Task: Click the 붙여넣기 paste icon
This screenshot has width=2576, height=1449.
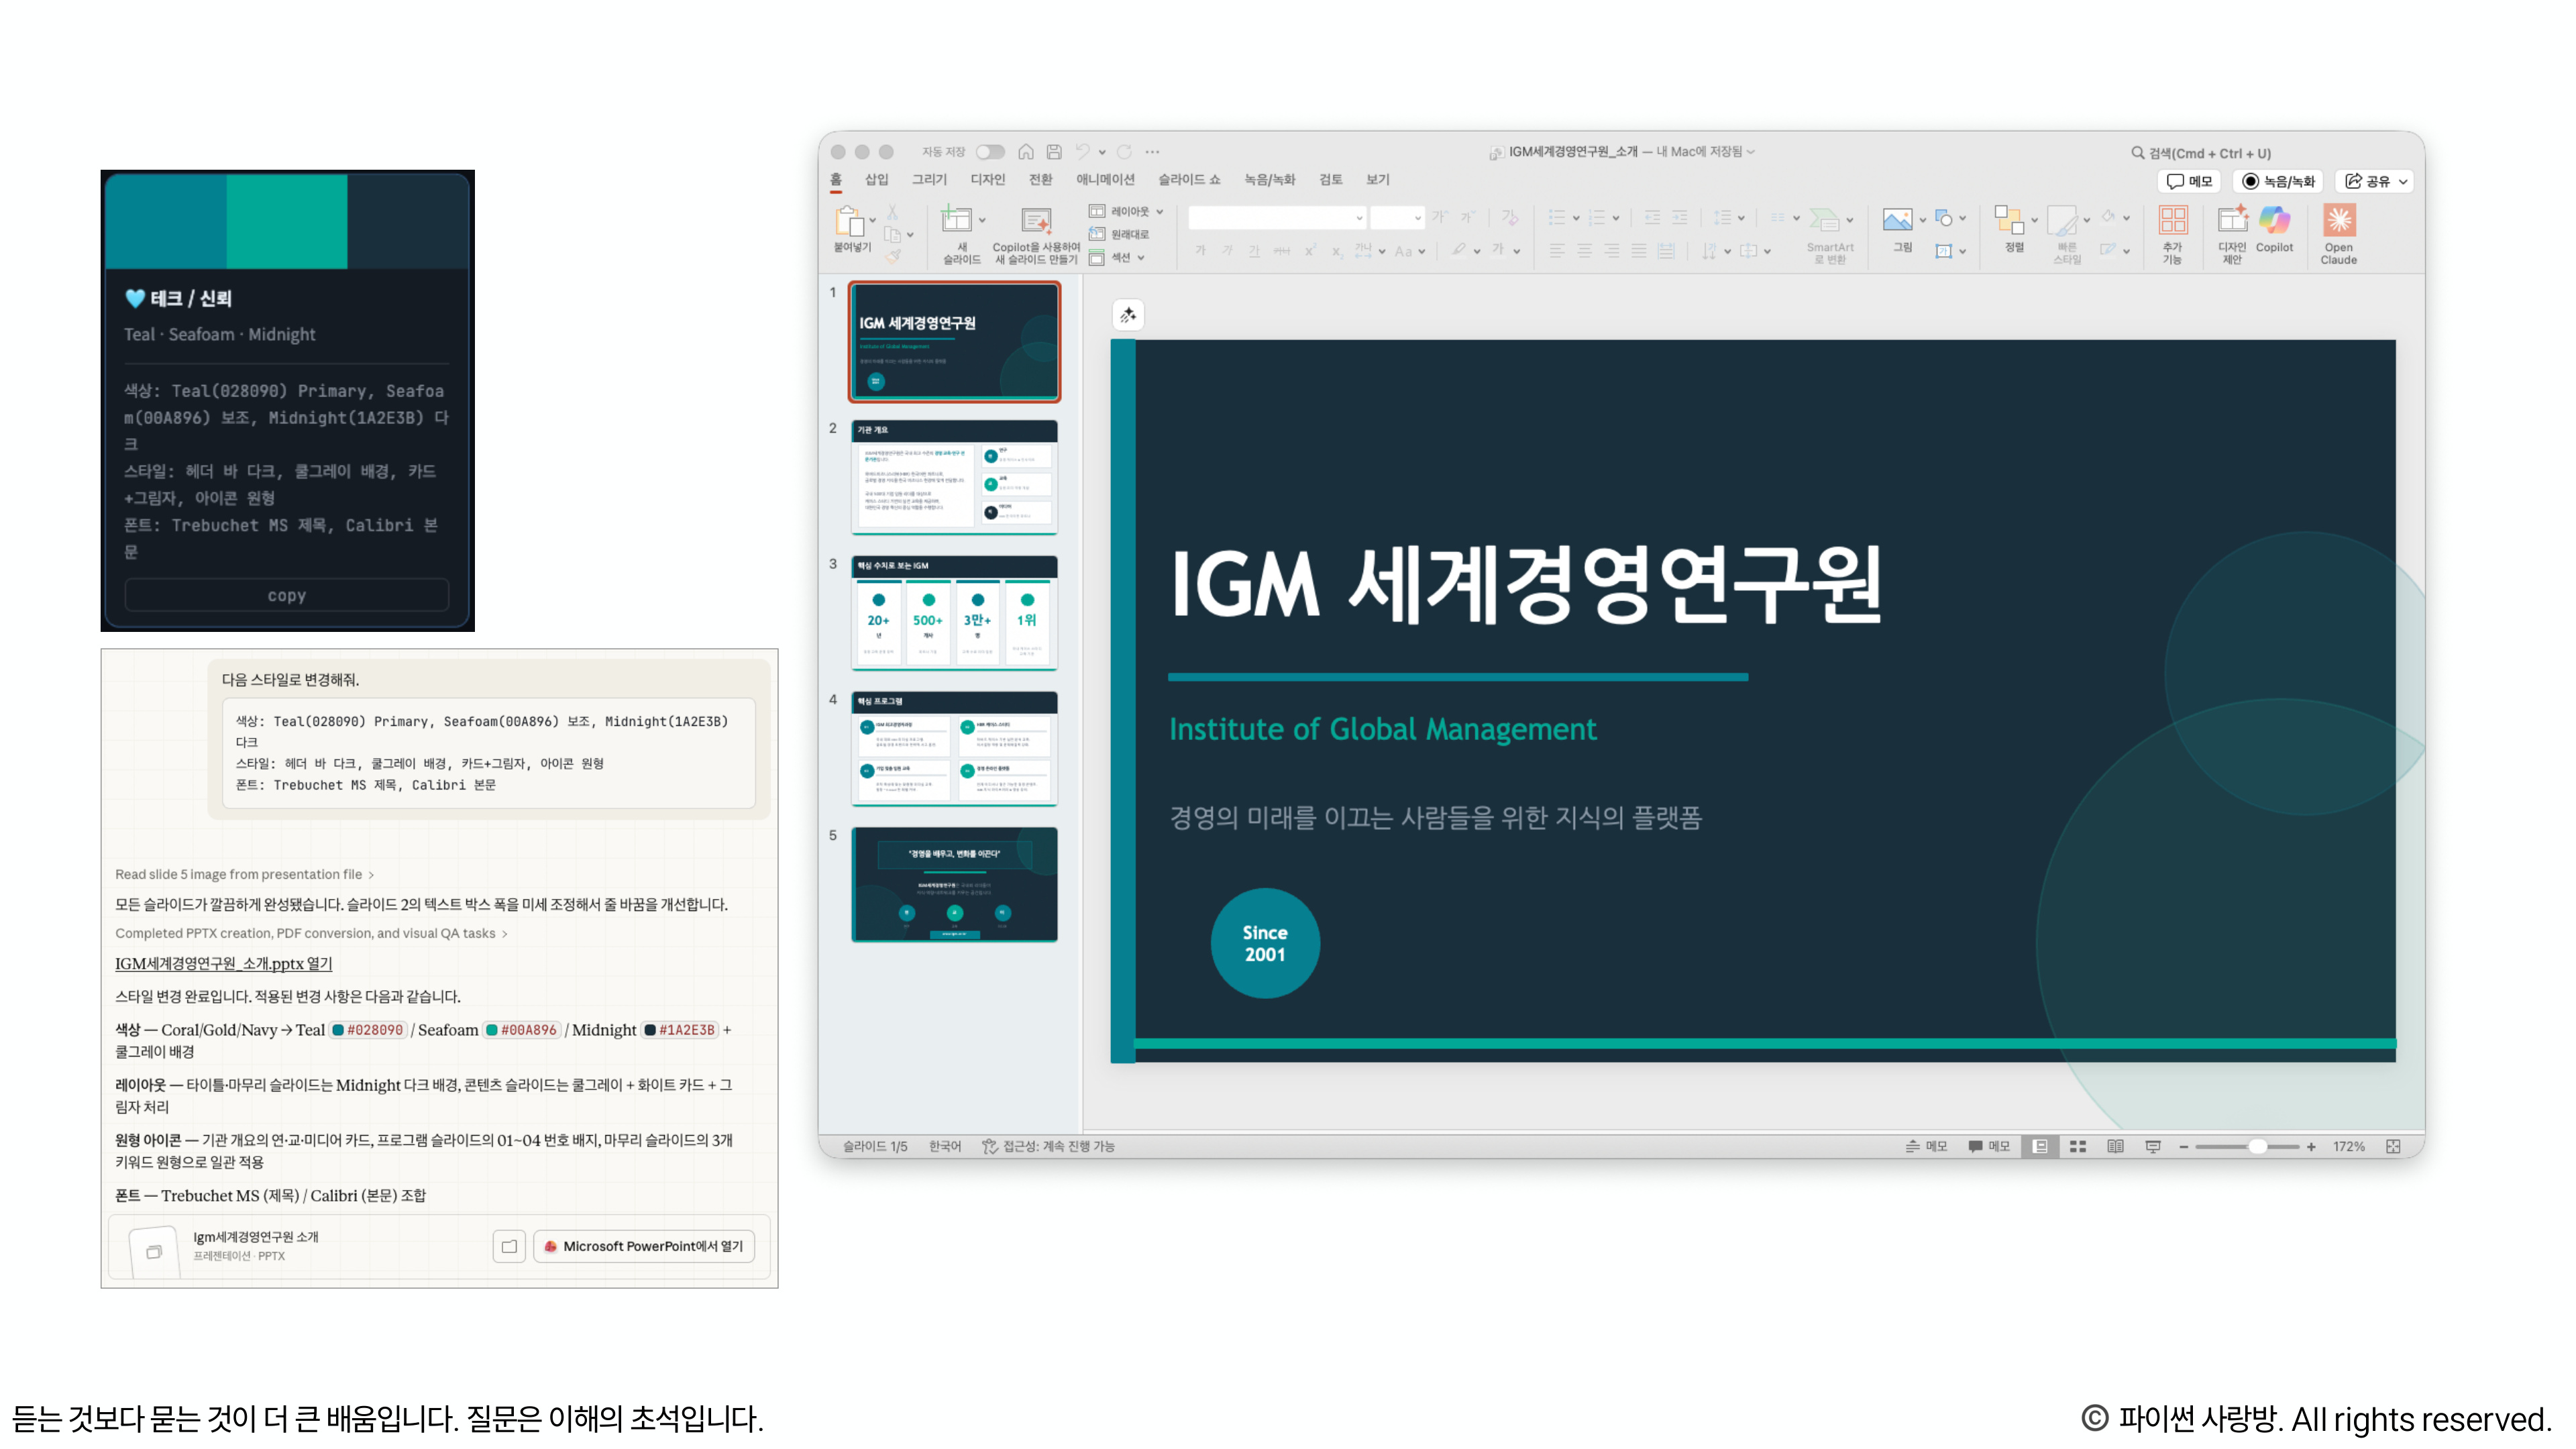Action: coord(849,221)
